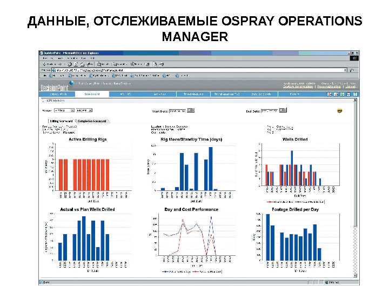The width and height of the screenshot is (389, 292).
Task: Click the browser Forward arrow button
Action: point(60,64)
